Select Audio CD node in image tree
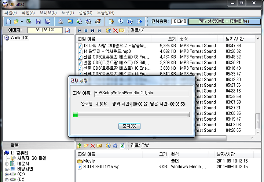 point(20,38)
